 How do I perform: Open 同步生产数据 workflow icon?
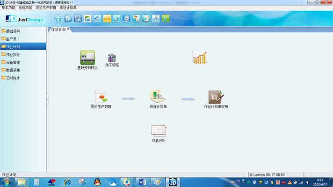click(x=101, y=97)
